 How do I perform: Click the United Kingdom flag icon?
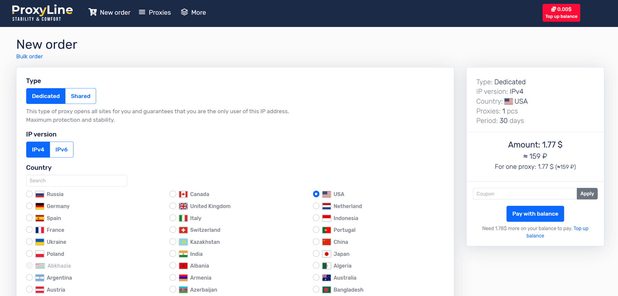point(183,206)
